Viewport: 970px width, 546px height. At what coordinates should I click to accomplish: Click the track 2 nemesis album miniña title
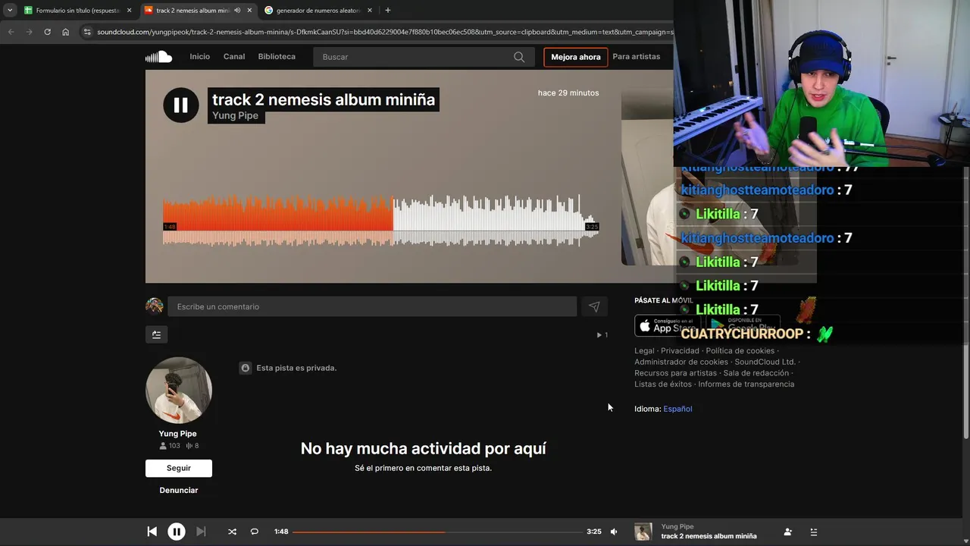324,99
